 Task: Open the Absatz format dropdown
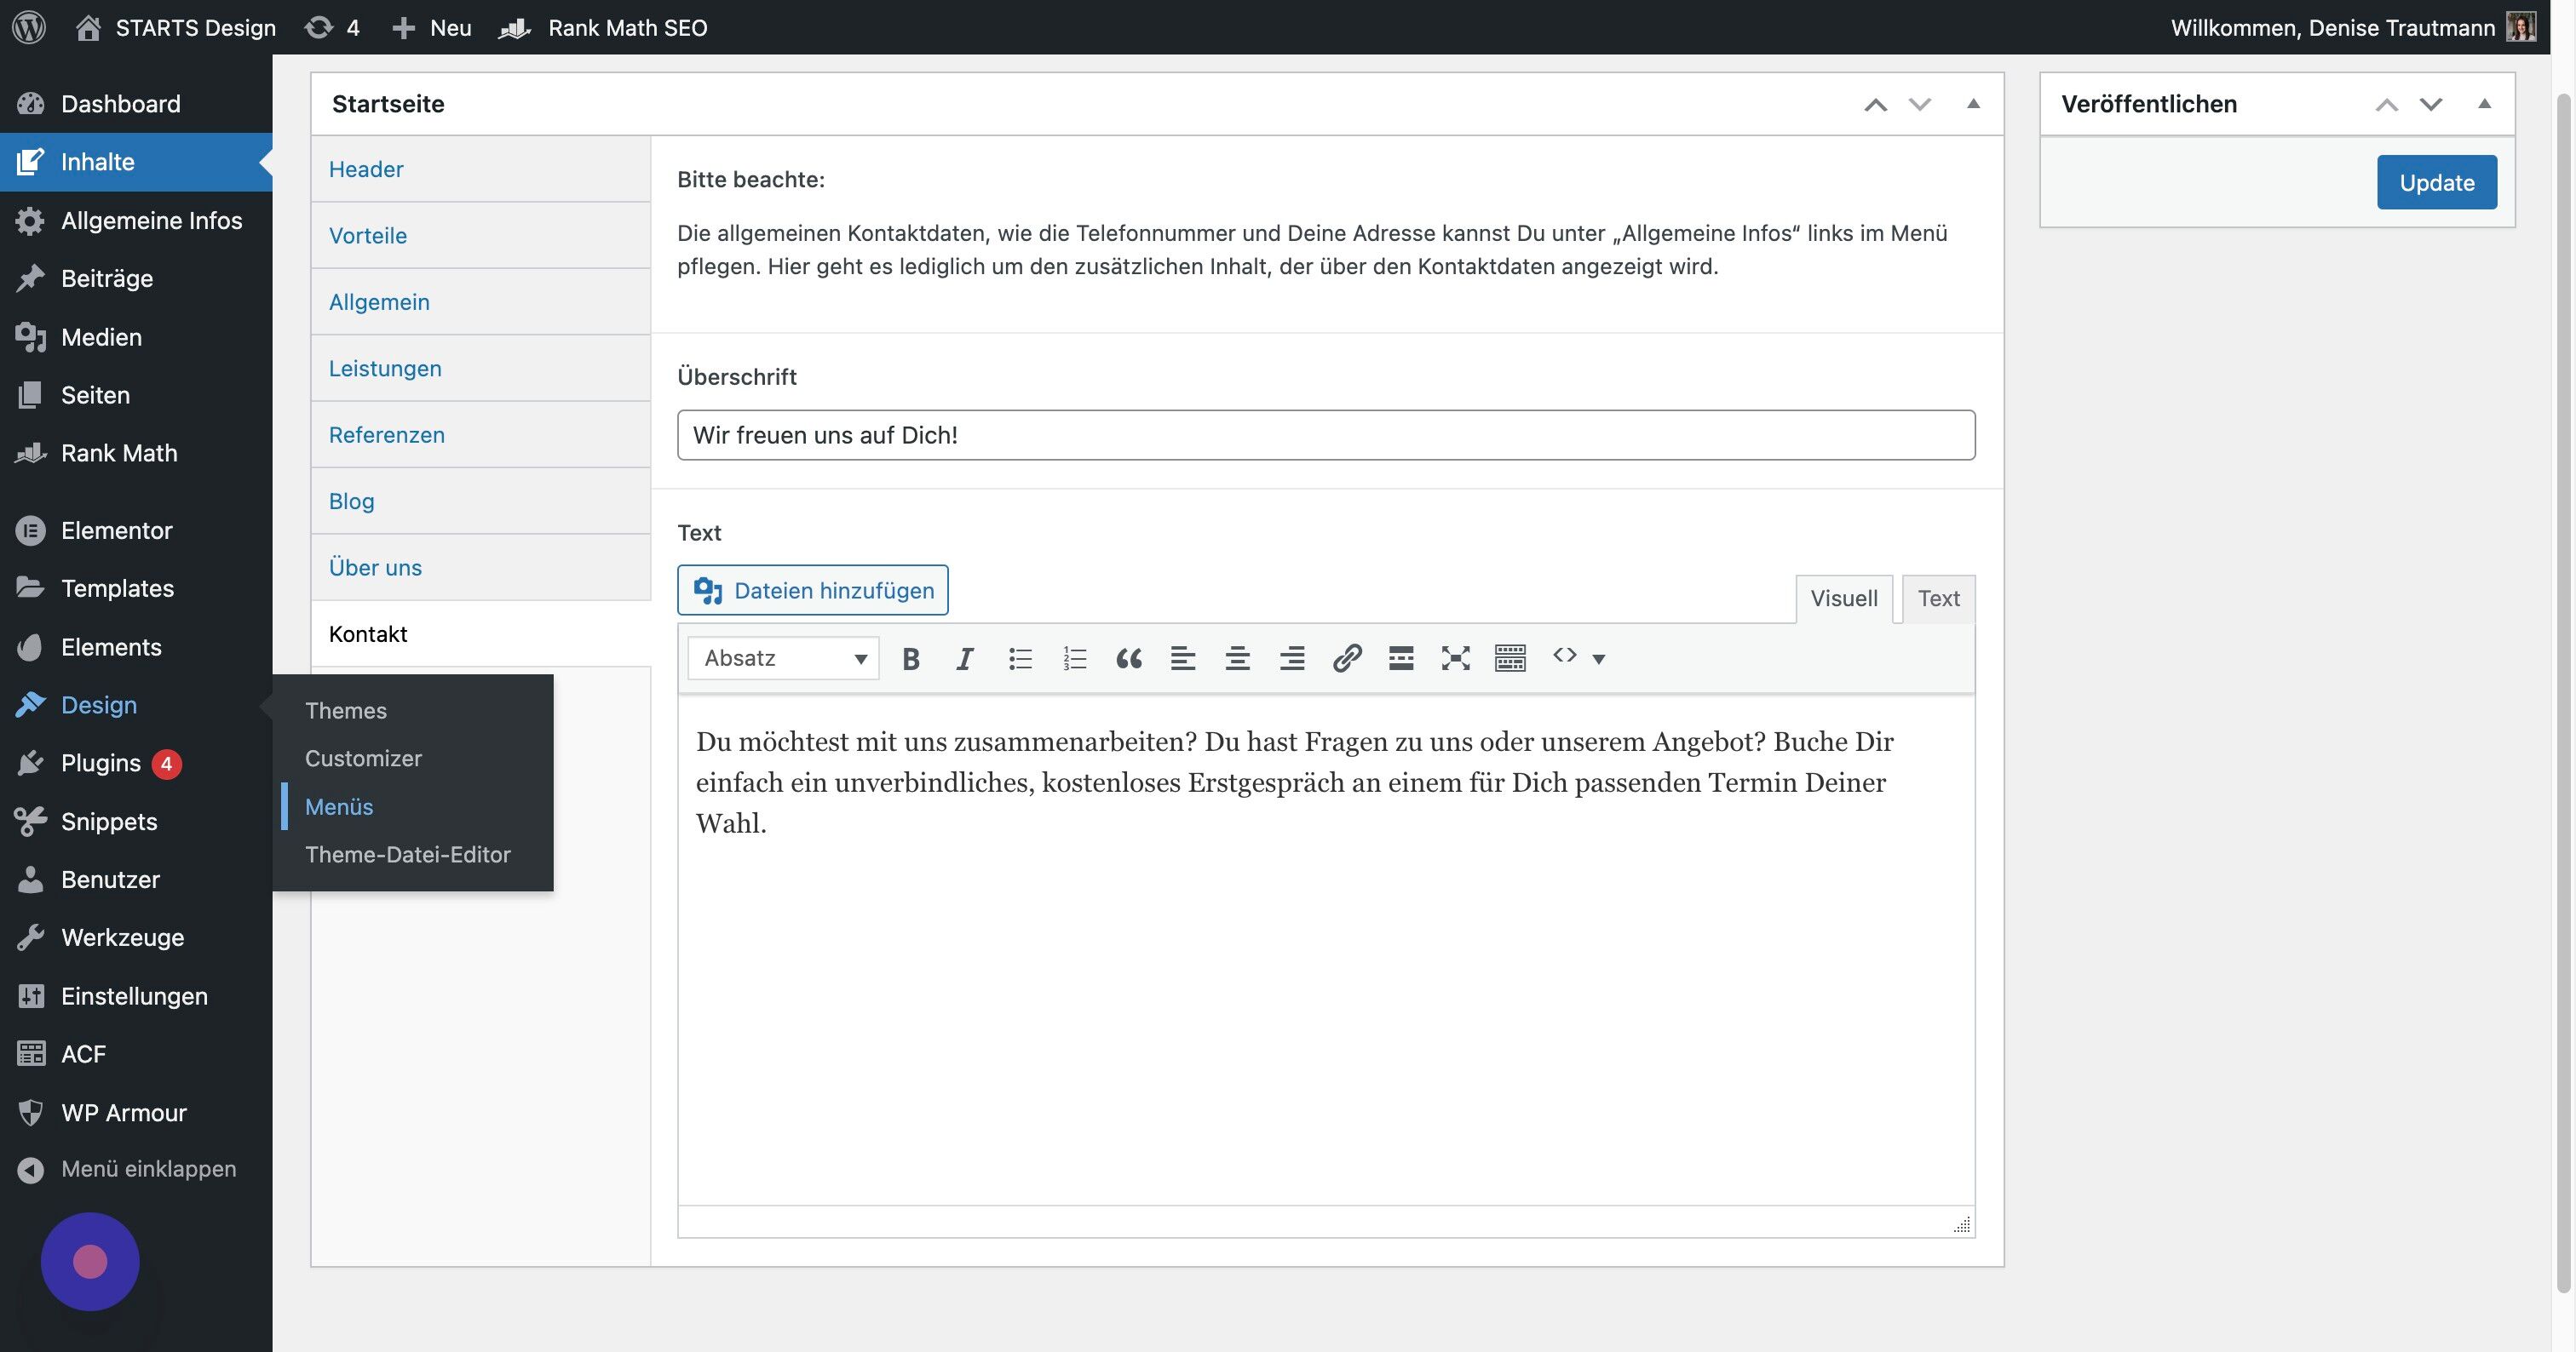click(x=784, y=658)
